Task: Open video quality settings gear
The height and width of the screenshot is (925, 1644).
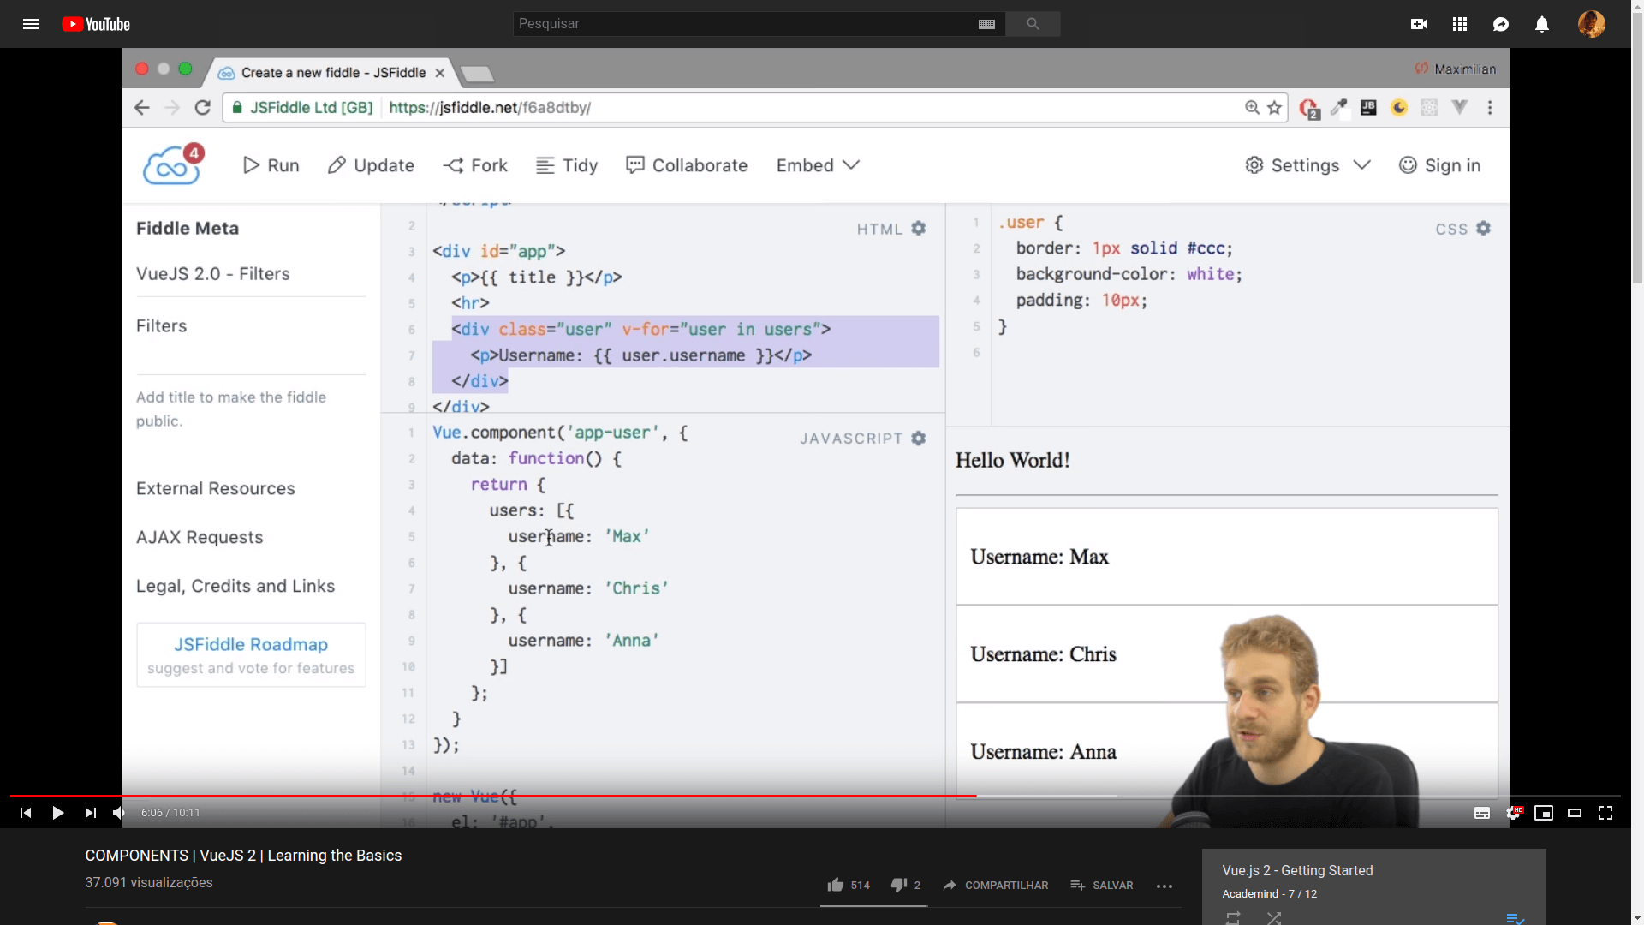Action: coord(1513,813)
